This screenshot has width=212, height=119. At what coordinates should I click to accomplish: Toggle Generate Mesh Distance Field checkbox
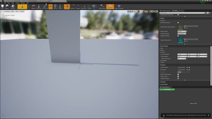pyautogui.click(x=178, y=15)
